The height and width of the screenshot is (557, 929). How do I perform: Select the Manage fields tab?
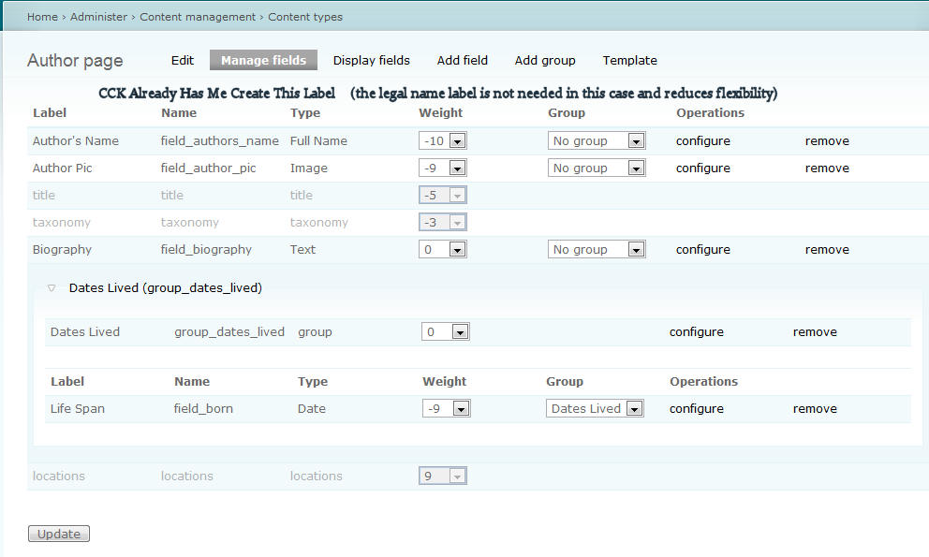264,60
